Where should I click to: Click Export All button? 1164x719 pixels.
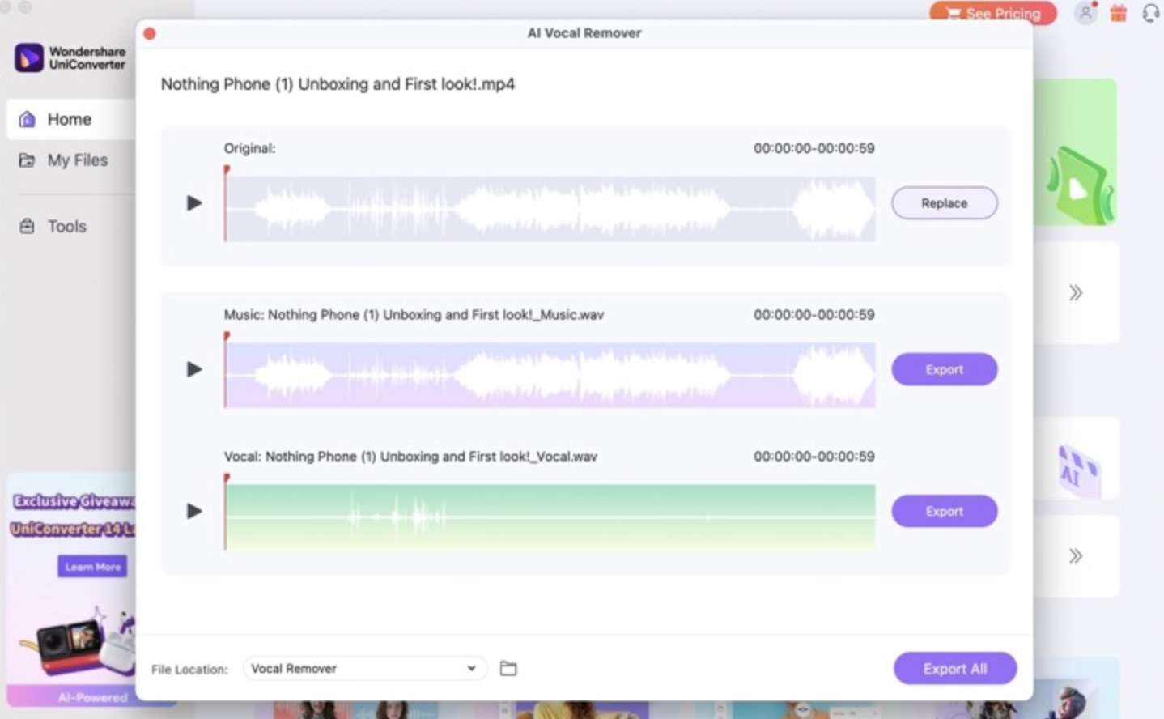[955, 669]
